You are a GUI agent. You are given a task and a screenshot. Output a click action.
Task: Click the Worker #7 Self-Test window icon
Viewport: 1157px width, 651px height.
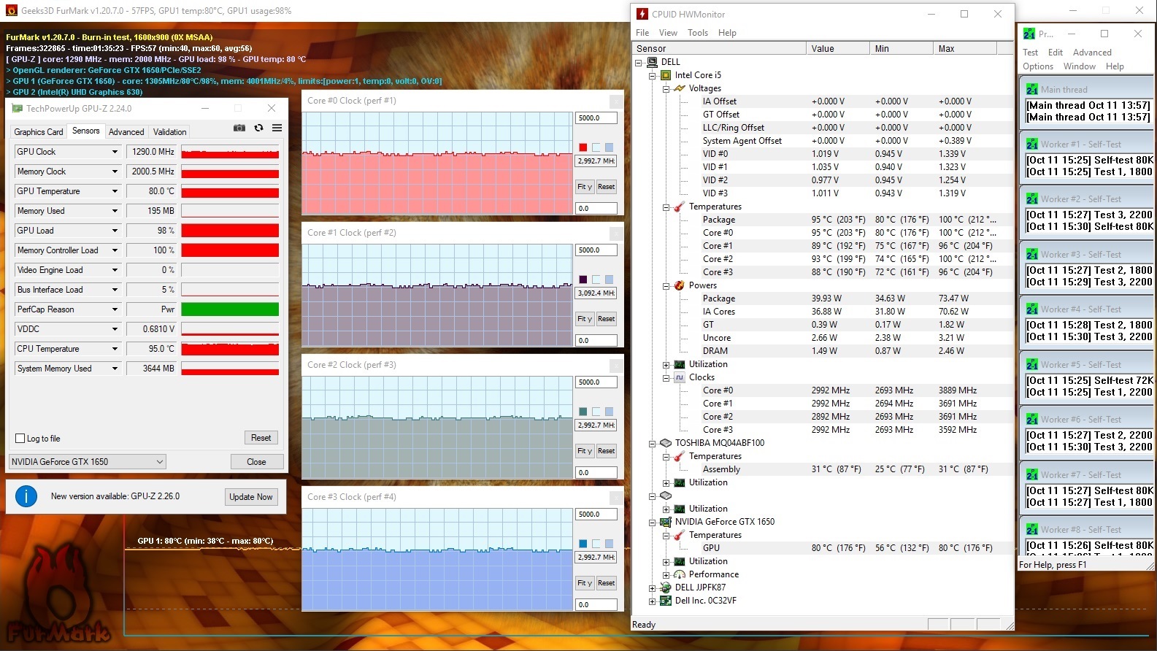[1032, 475]
